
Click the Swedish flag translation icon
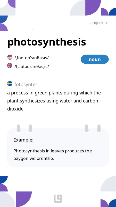click(10, 84)
